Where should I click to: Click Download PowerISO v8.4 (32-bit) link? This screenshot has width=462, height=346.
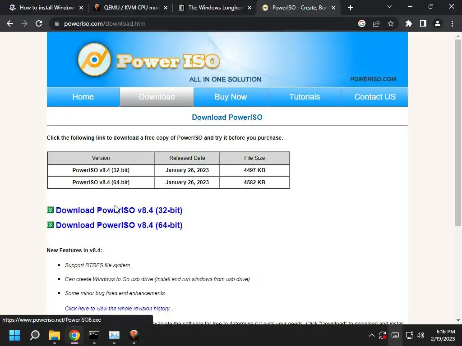[x=119, y=210]
